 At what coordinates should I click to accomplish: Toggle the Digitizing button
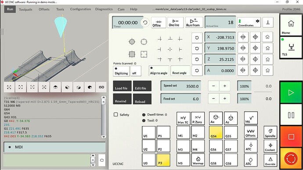(x=121, y=71)
